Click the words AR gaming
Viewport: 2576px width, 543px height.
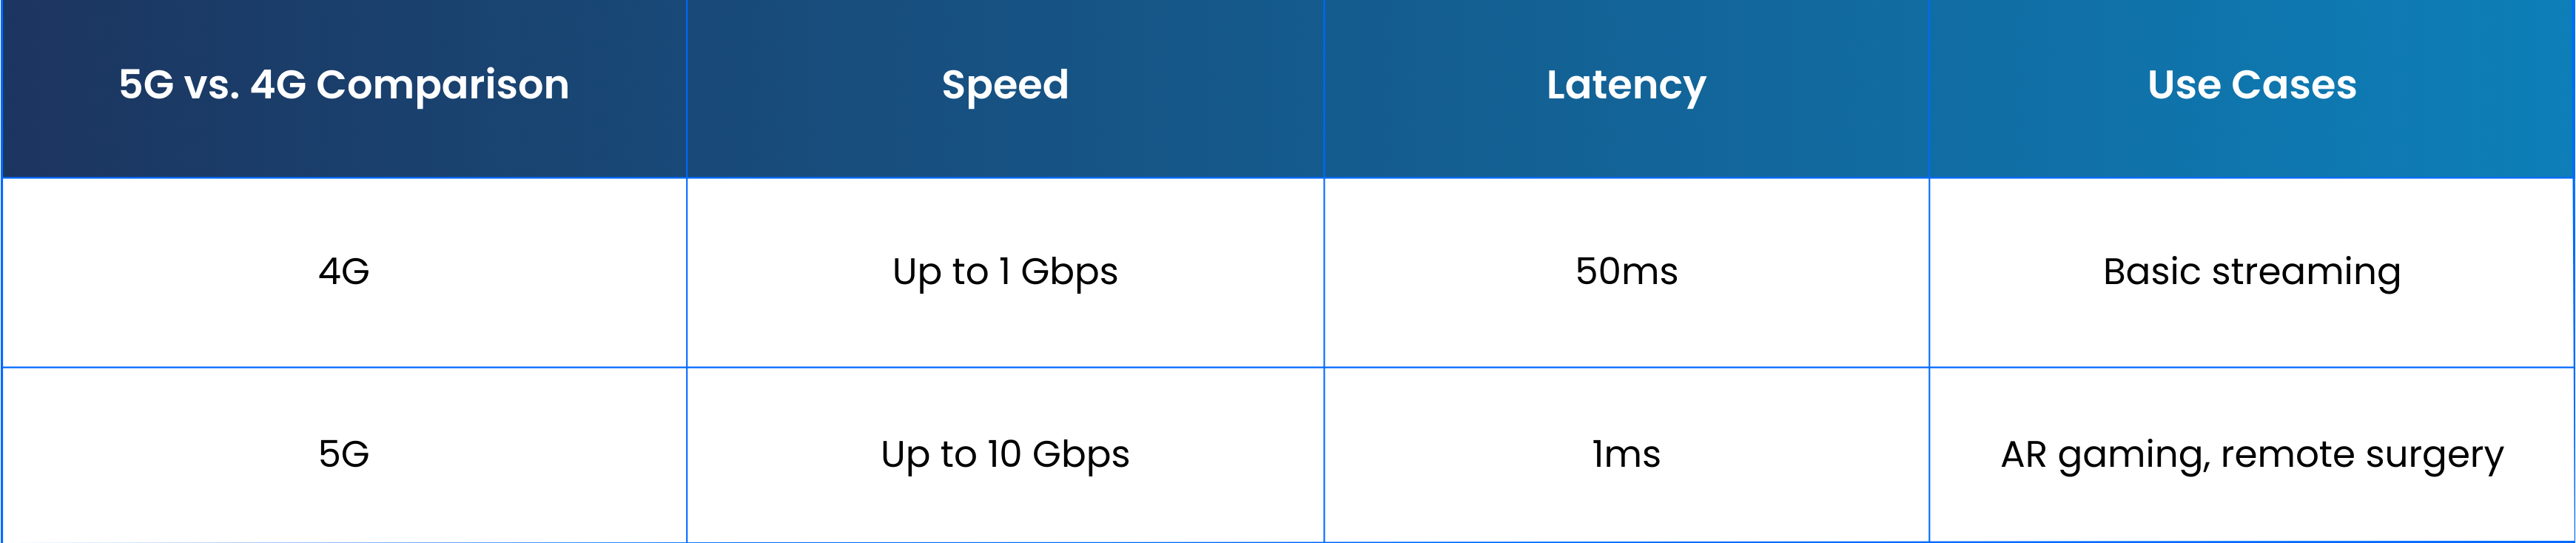[x=2105, y=456]
